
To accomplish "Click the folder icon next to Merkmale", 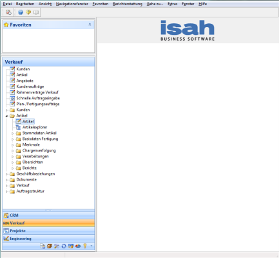I will (18, 145).
